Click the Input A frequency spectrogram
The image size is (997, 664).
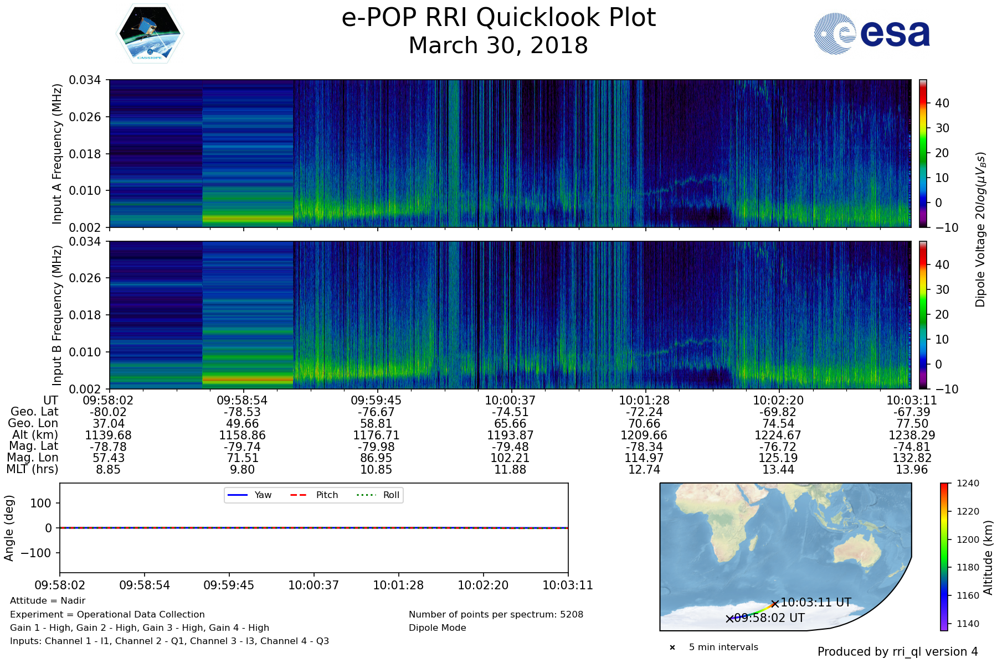(x=510, y=153)
